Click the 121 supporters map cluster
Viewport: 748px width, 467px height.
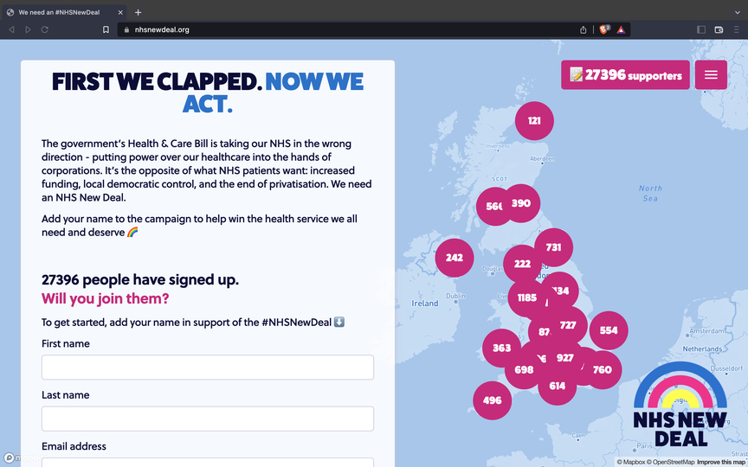click(534, 121)
